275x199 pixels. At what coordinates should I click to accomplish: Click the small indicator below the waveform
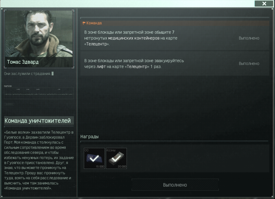click(x=9, y=104)
